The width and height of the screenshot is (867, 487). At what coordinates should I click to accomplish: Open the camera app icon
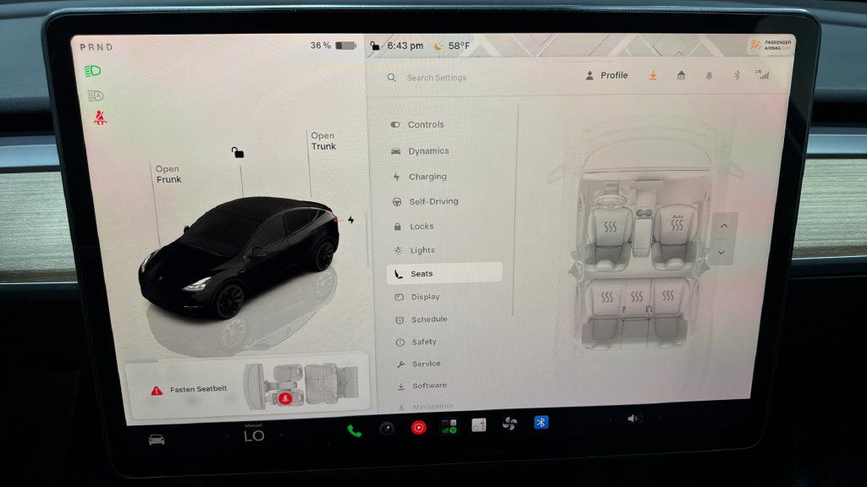tap(386, 429)
